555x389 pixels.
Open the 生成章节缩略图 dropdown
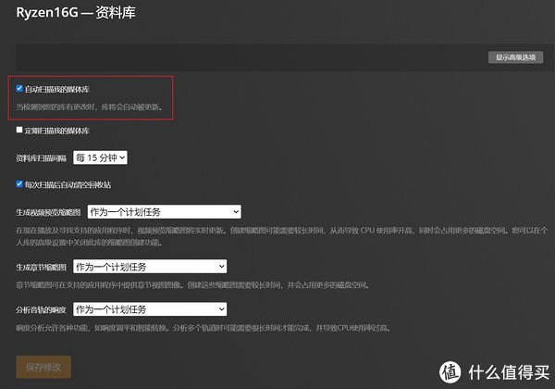pos(150,267)
